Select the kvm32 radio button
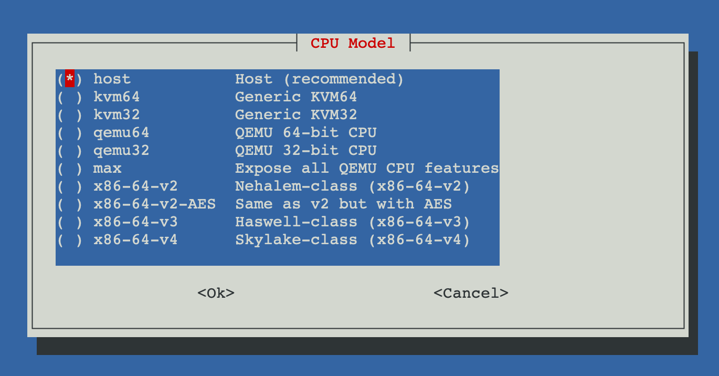719x376 pixels. 70,115
